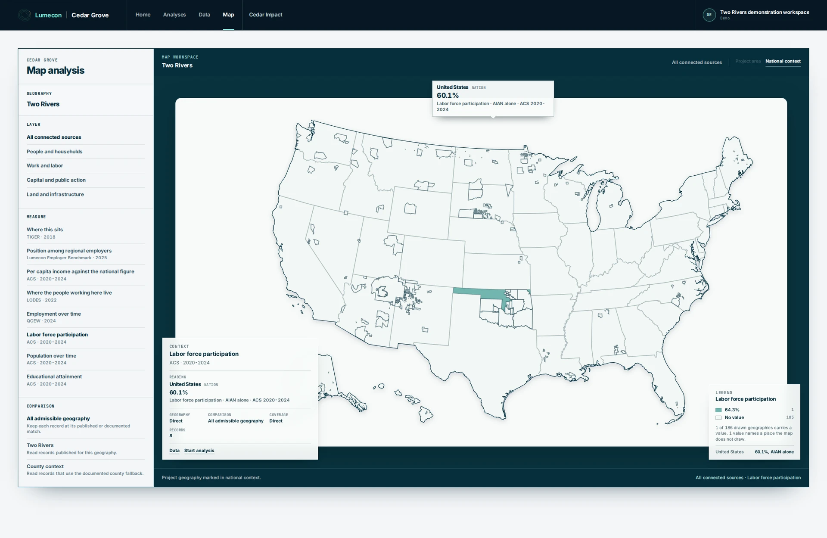Click "60.1%, AIAN alone" legend value
827x538 pixels.
(774, 452)
